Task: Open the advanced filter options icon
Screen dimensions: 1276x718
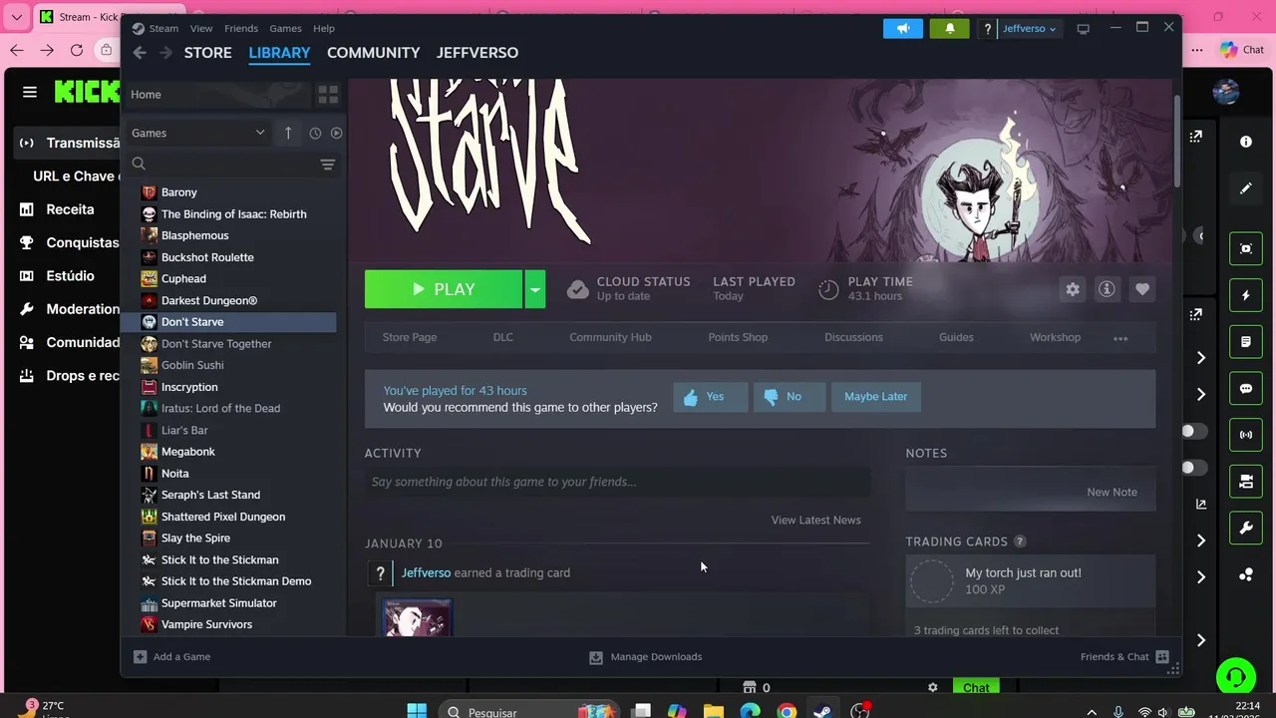Action: [x=327, y=165]
